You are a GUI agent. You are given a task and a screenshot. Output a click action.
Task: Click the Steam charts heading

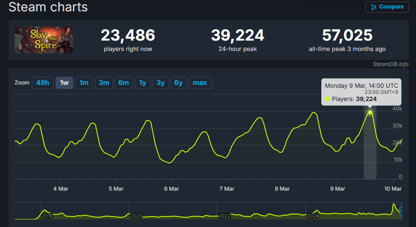pos(48,7)
